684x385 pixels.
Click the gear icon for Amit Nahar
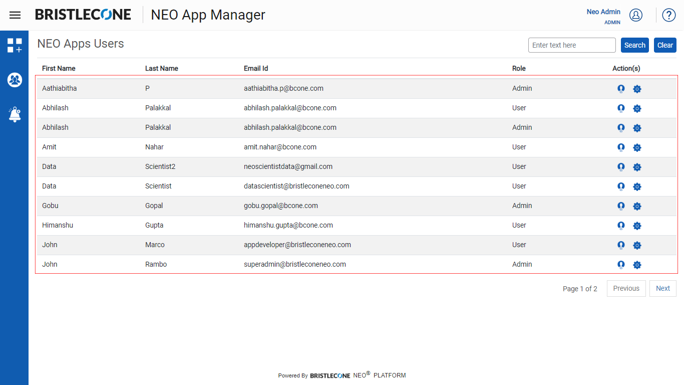pos(637,147)
